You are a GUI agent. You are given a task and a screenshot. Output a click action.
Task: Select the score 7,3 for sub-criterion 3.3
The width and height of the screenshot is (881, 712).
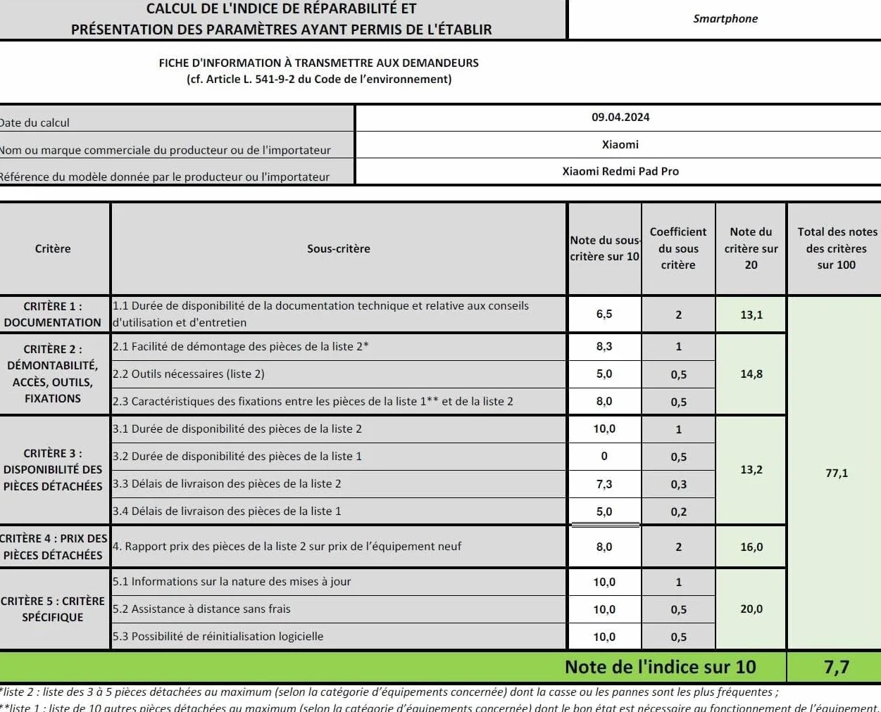pos(604,483)
